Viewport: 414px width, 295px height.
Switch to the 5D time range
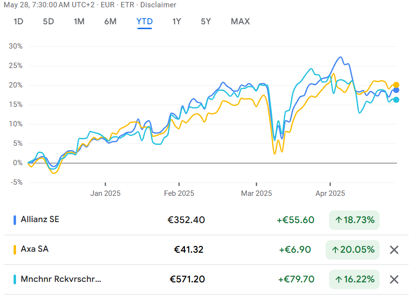tap(49, 21)
